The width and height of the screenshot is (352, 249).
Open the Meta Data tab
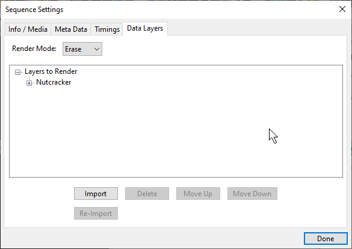(71, 29)
